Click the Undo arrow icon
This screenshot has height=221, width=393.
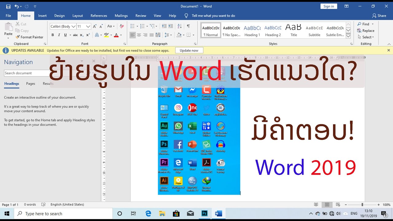click(x=17, y=6)
